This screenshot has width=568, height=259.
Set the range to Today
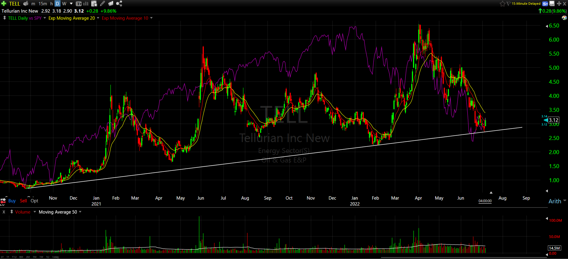click(55, 257)
